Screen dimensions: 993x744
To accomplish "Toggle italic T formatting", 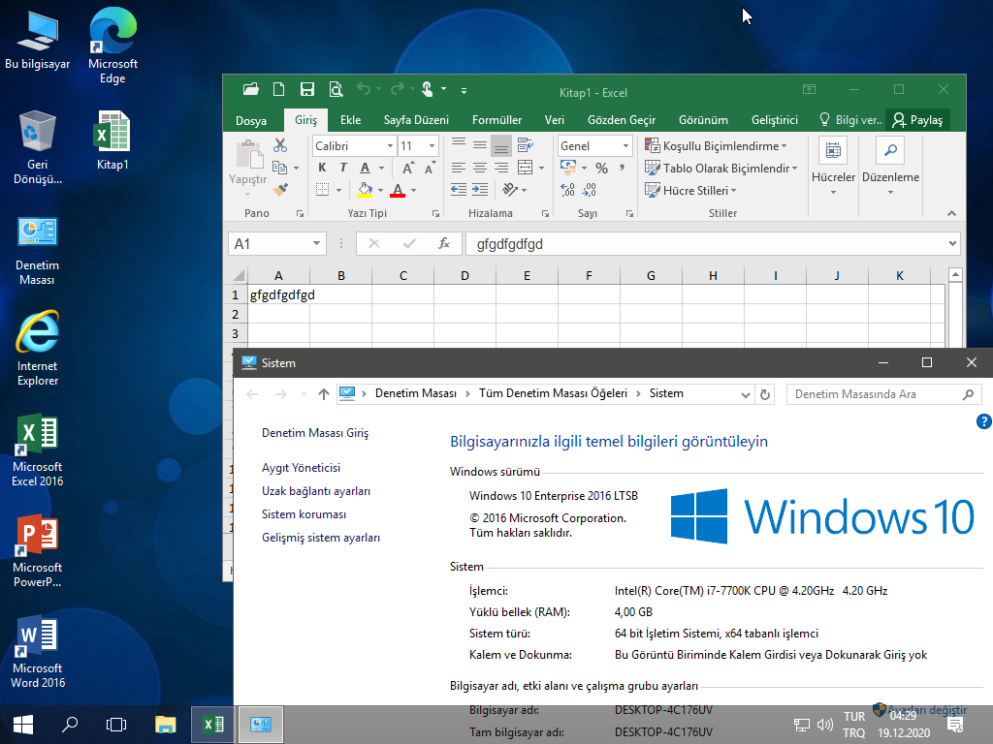I will pos(343,168).
